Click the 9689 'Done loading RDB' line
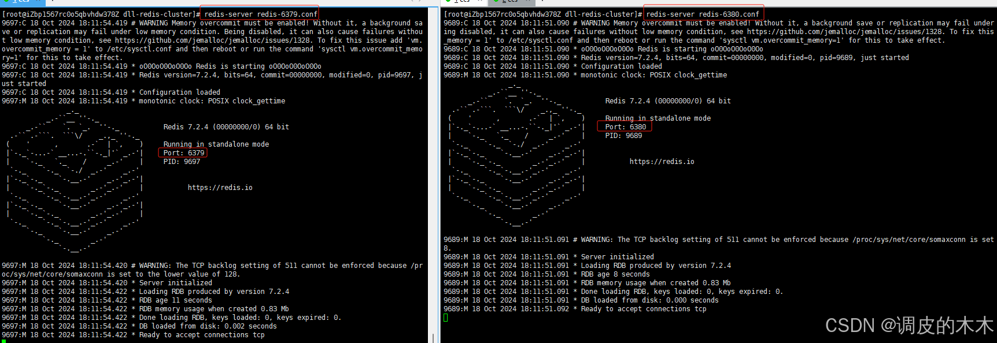Screen dimensions: 997x343 (614, 292)
